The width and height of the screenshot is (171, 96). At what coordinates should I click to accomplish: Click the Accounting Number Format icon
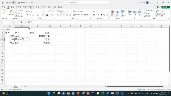(94, 15)
